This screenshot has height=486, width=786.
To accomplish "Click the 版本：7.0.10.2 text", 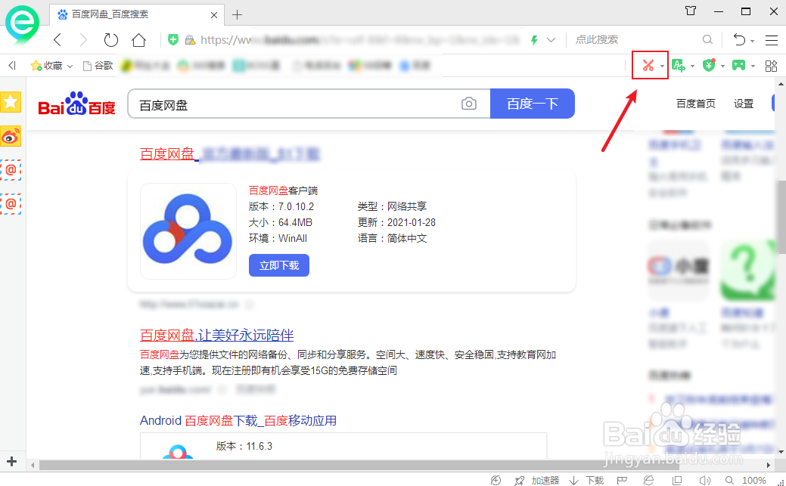I will click(x=281, y=206).
